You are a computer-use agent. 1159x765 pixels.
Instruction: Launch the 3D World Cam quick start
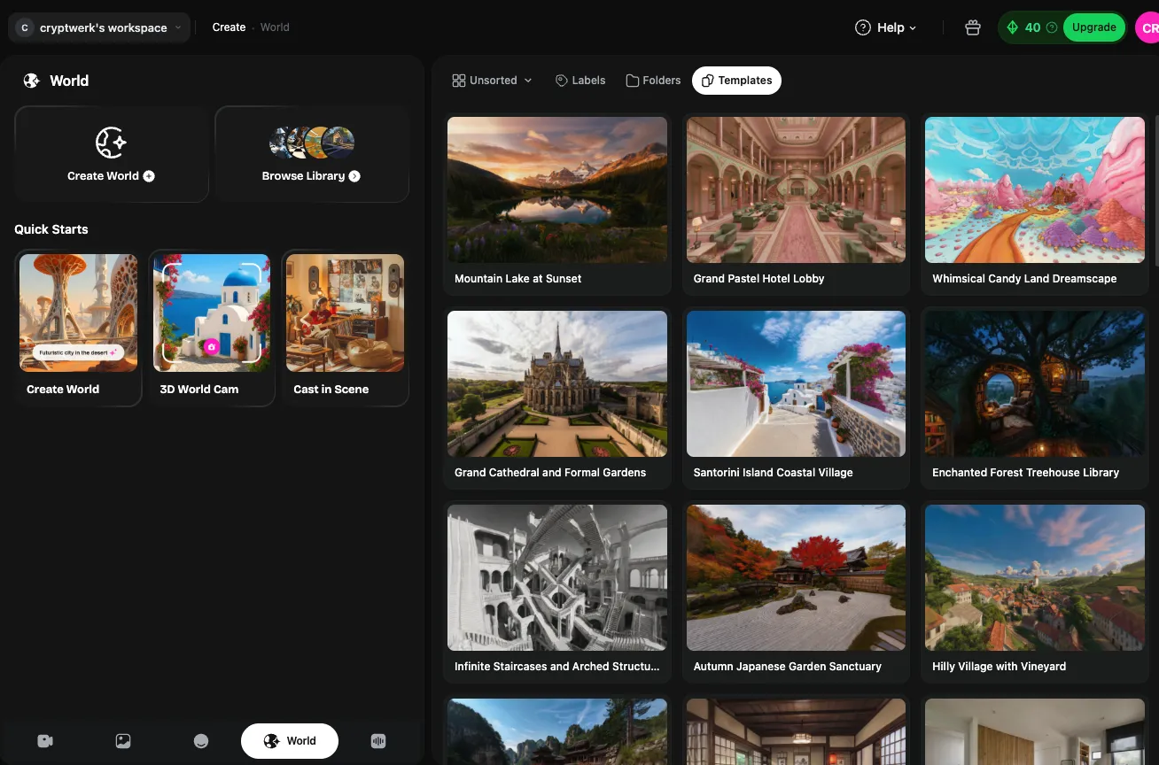click(x=212, y=328)
